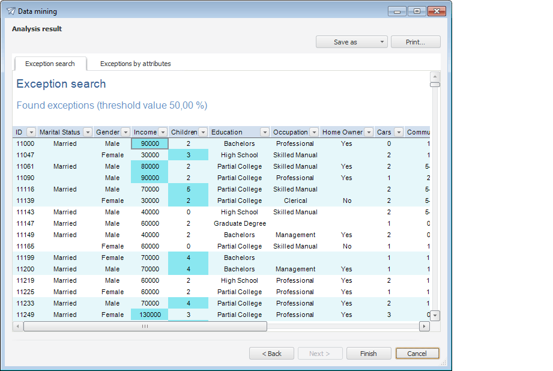
Task: Click the Data mining window title icon
Action: (x=11, y=11)
